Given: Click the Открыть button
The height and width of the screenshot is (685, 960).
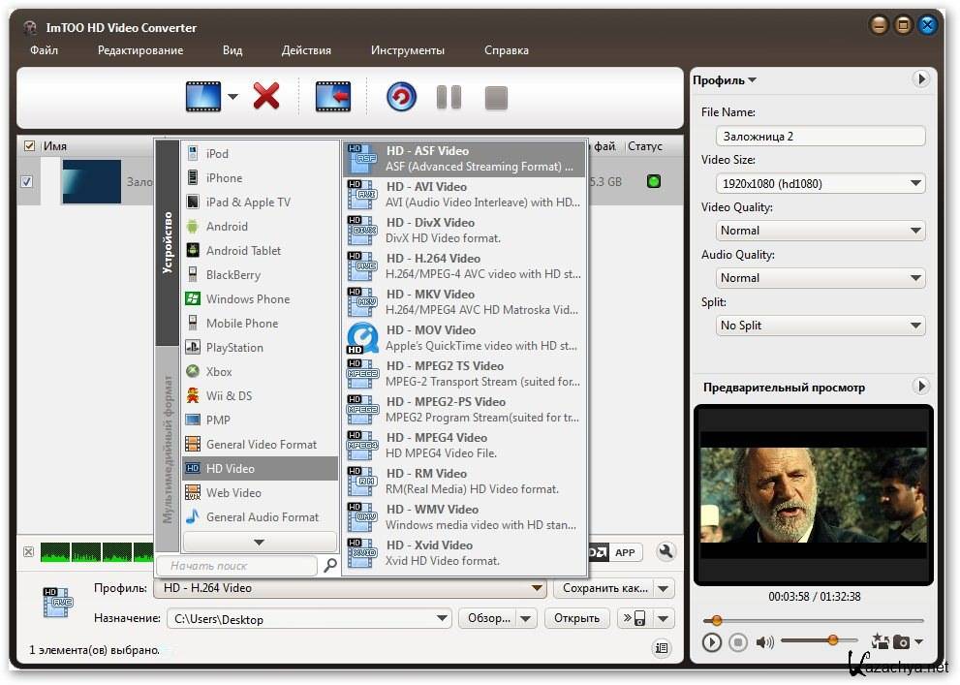Looking at the screenshot, I should pos(576,618).
